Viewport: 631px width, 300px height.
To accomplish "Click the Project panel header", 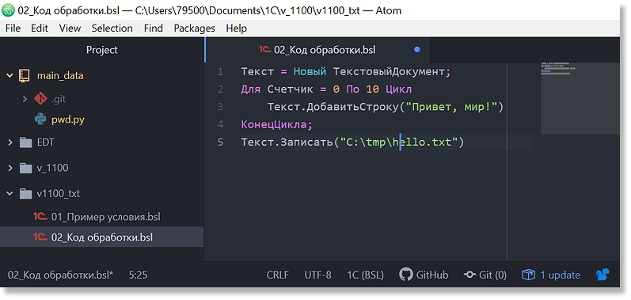I will 102,50.
